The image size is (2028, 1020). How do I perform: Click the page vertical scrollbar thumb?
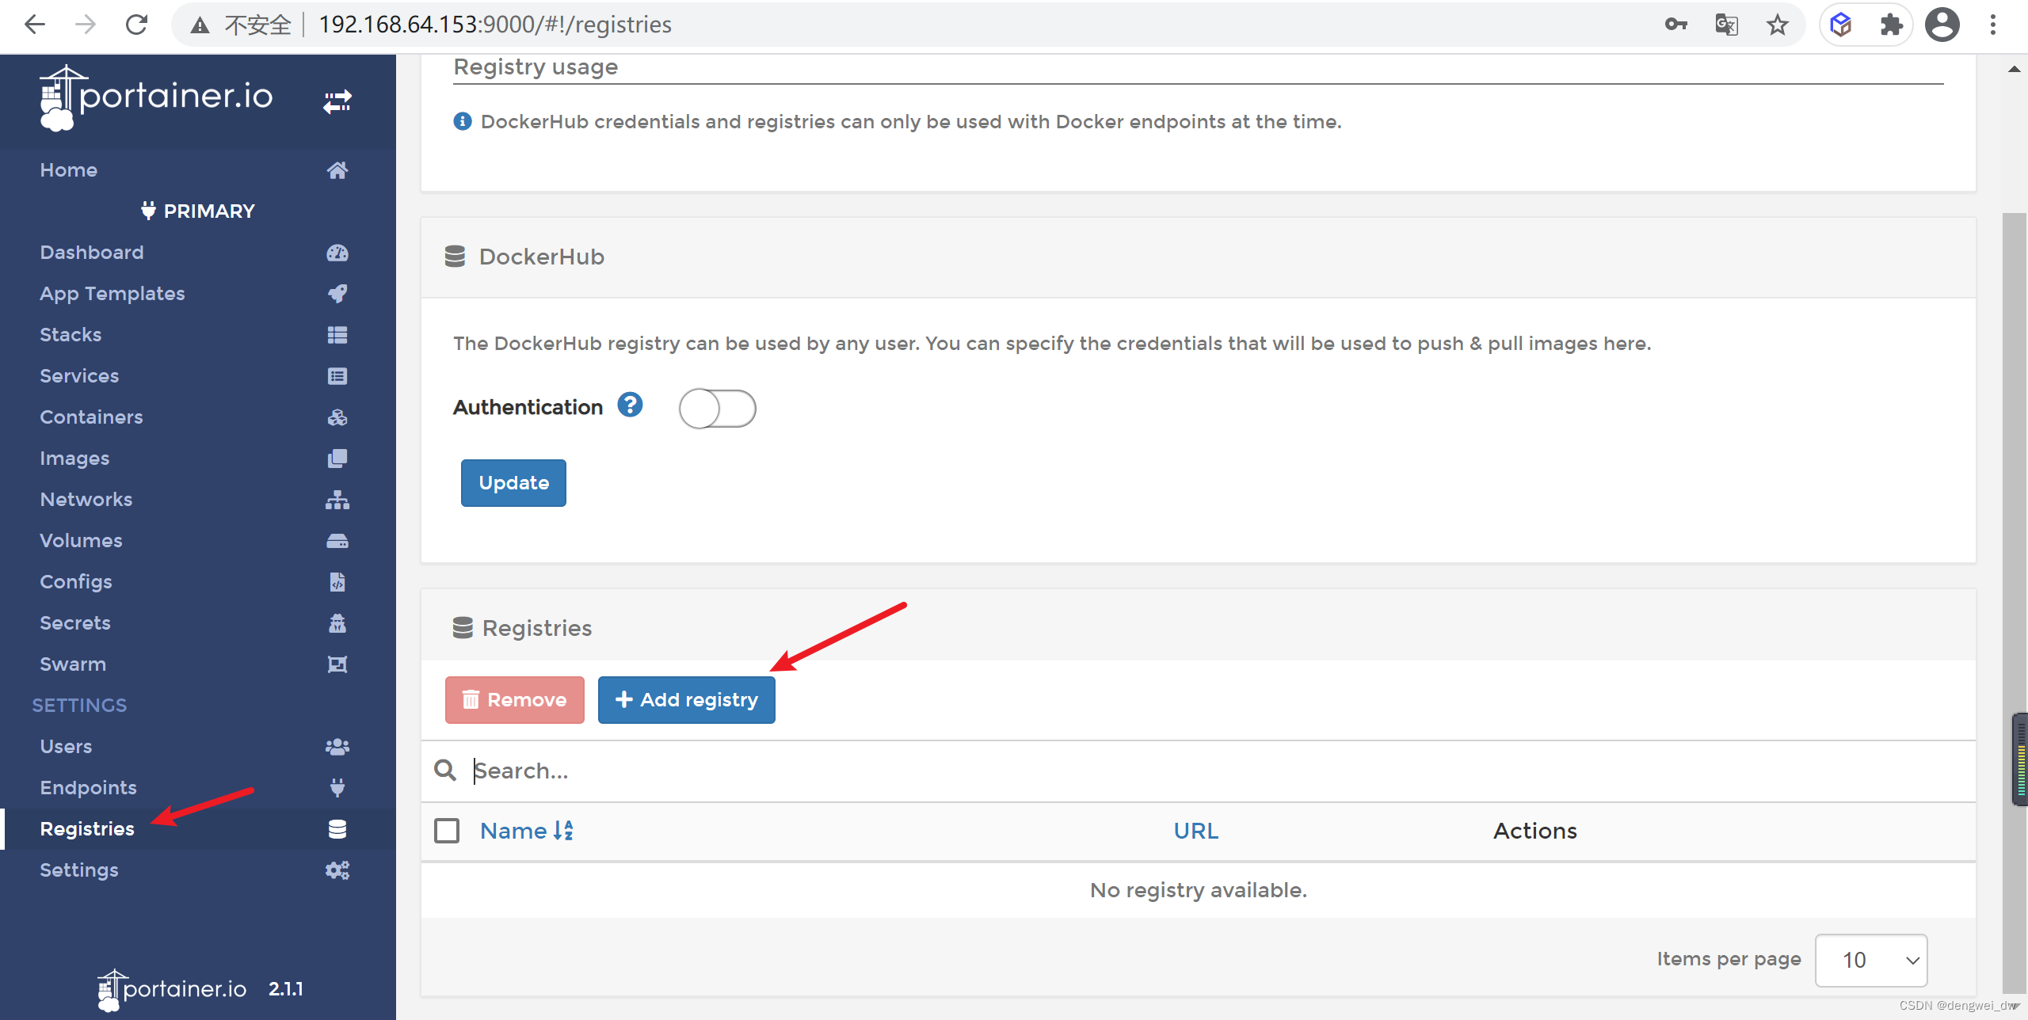2014,475
